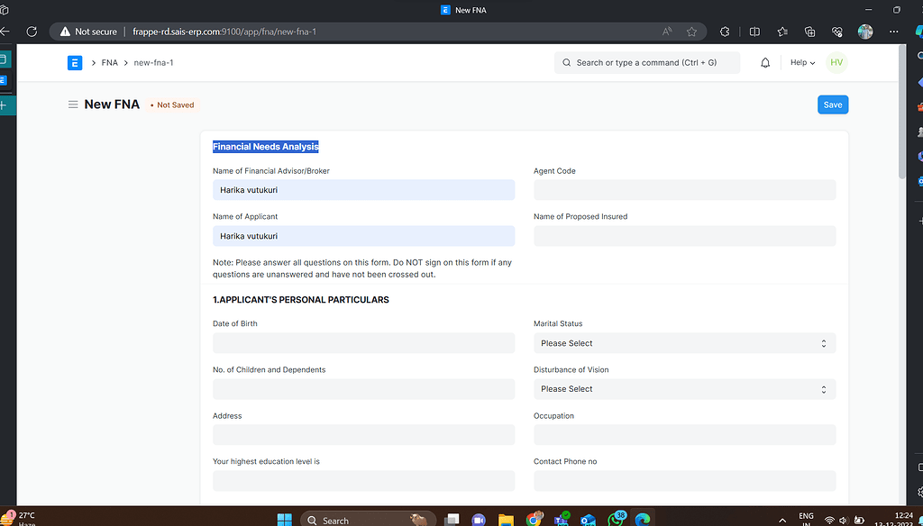Open the split screen browser icon
Screen dimensions: 923x526
click(754, 31)
